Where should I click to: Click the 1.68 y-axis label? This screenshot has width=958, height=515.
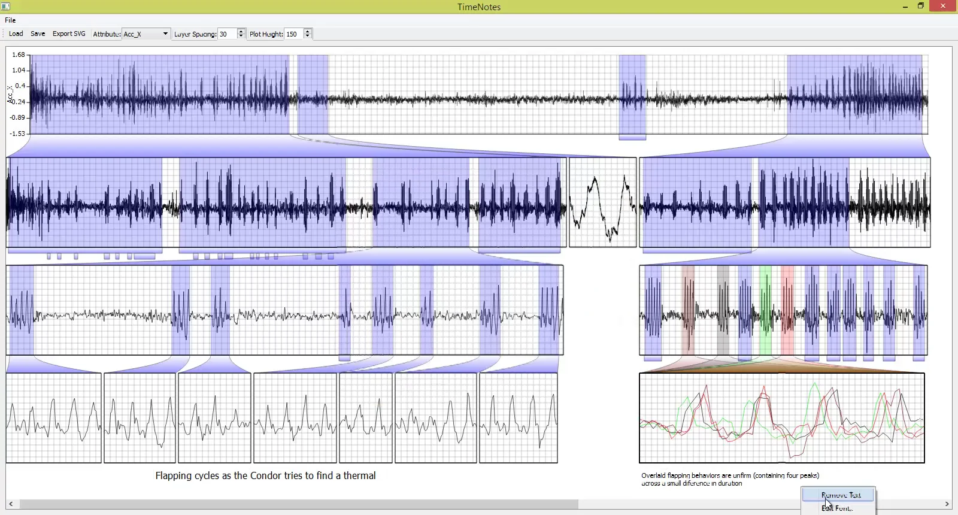point(19,54)
